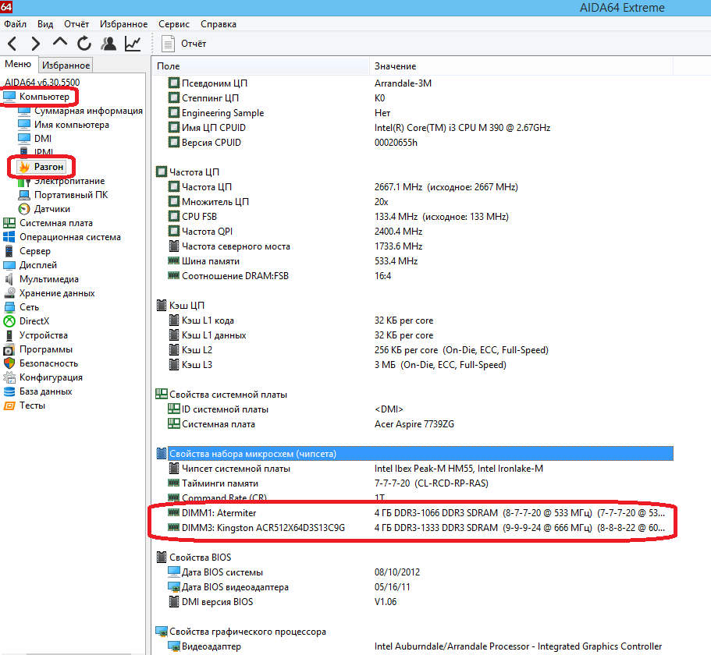Switch to the Избранное tab in the sidebar
711x655 pixels.
click(x=66, y=65)
